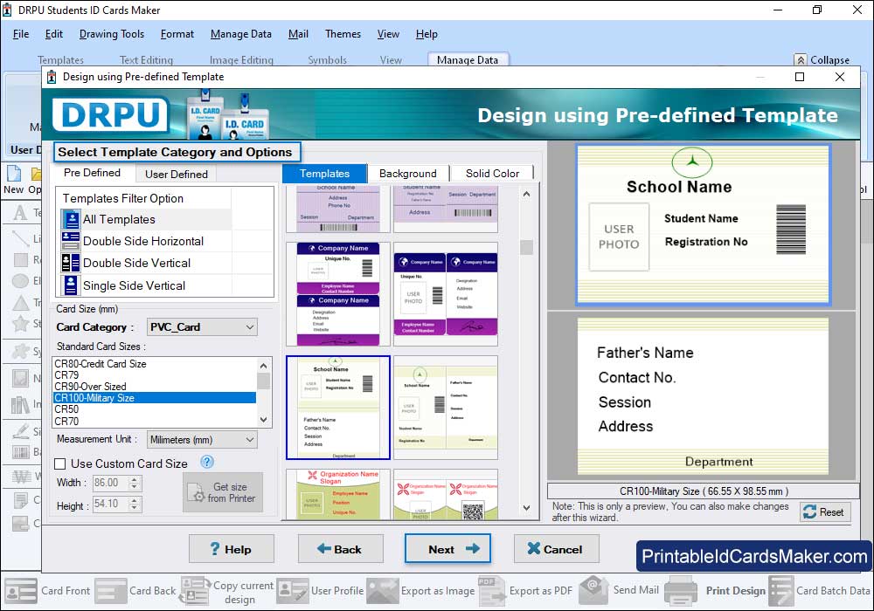Select the purple Company Name double-sided vertical template

click(x=337, y=294)
